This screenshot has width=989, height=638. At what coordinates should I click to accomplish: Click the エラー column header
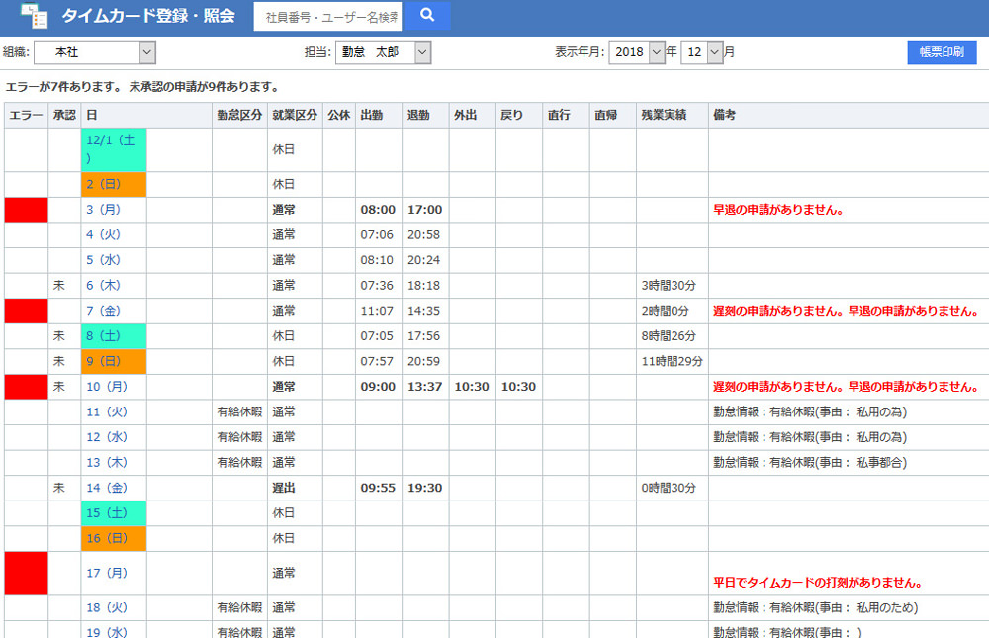pos(26,116)
